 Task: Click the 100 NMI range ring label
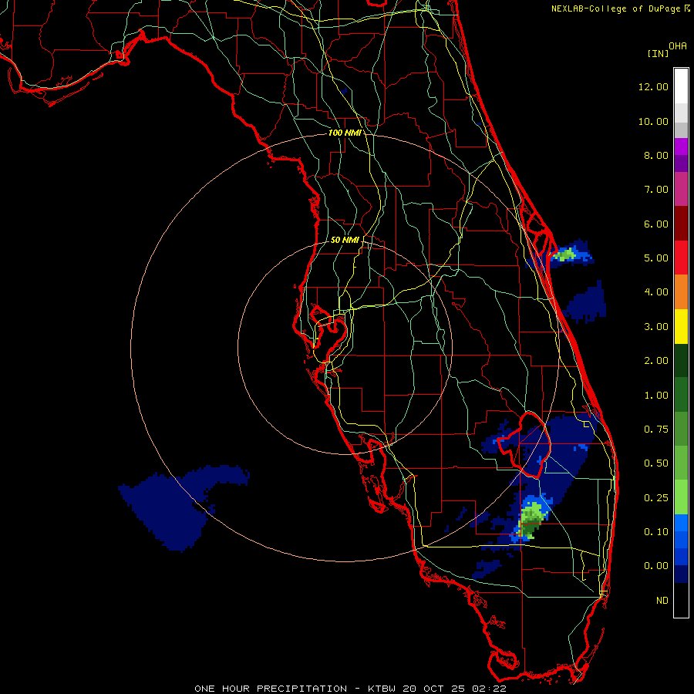click(344, 133)
